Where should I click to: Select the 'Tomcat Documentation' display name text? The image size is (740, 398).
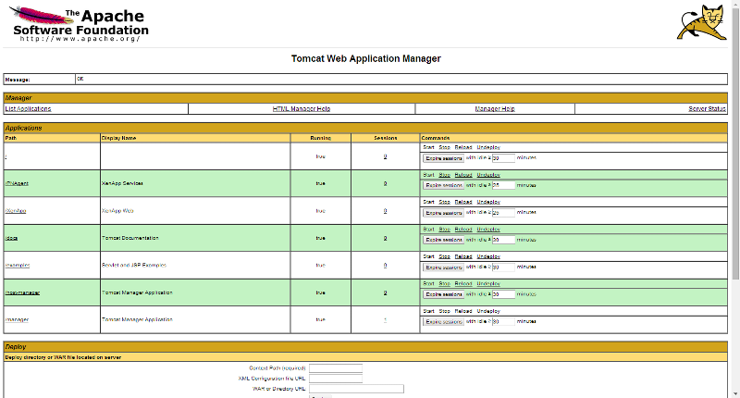click(x=130, y=238)
